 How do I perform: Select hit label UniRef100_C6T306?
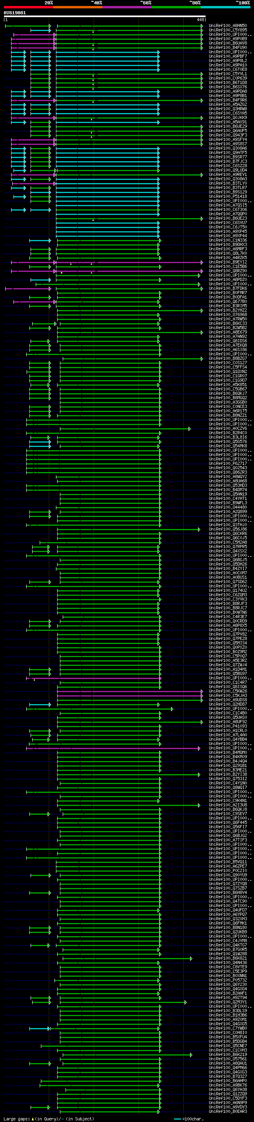(x=228, y=209)
